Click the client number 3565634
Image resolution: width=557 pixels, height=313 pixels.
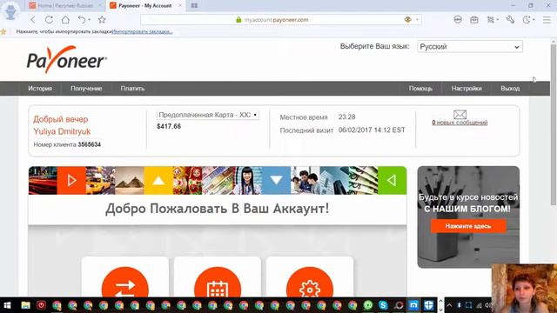pos(89,144)
